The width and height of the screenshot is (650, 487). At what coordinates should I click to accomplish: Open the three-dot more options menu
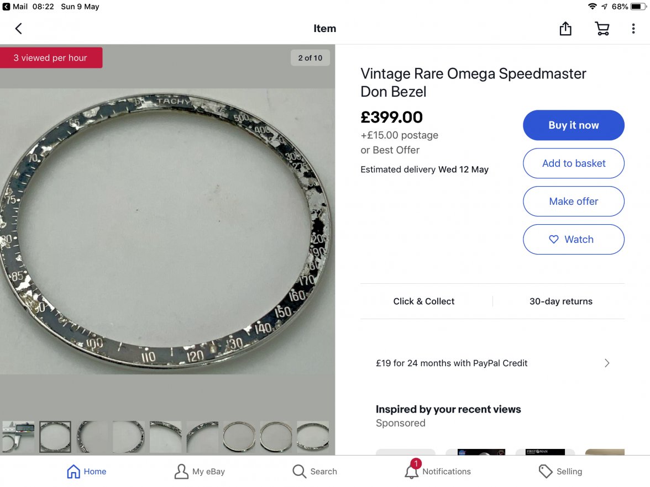(633, 29)
